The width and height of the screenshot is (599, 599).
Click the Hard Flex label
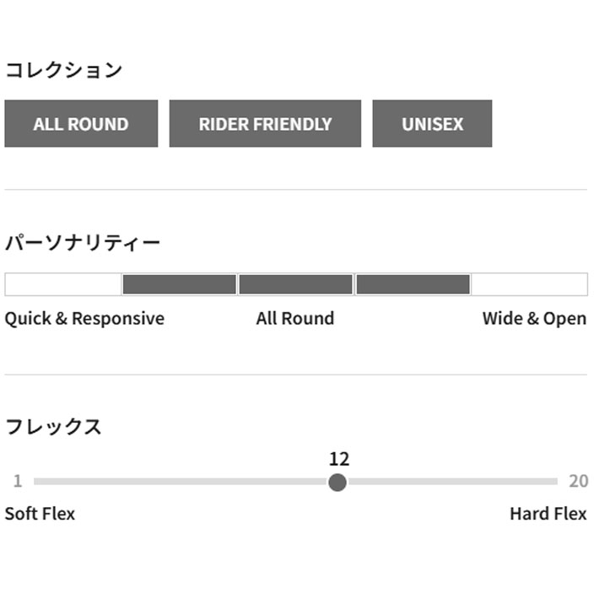click(x=548, y=514)
